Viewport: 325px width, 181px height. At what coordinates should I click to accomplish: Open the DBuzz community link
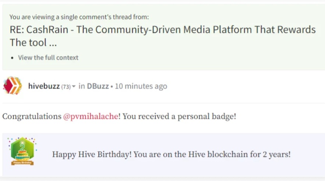pos(98,86)
